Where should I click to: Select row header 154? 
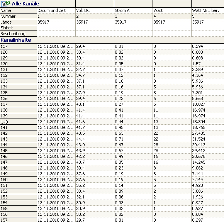18,203
